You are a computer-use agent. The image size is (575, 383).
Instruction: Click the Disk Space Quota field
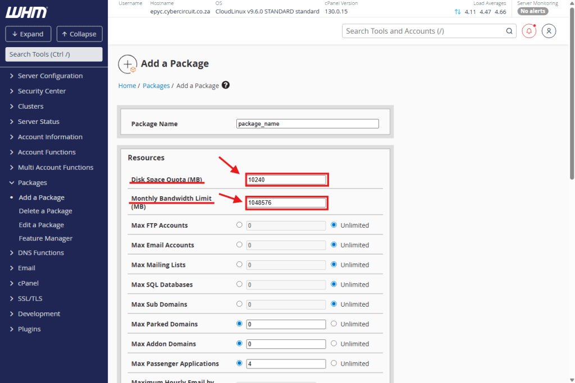(x=286, y=179)
